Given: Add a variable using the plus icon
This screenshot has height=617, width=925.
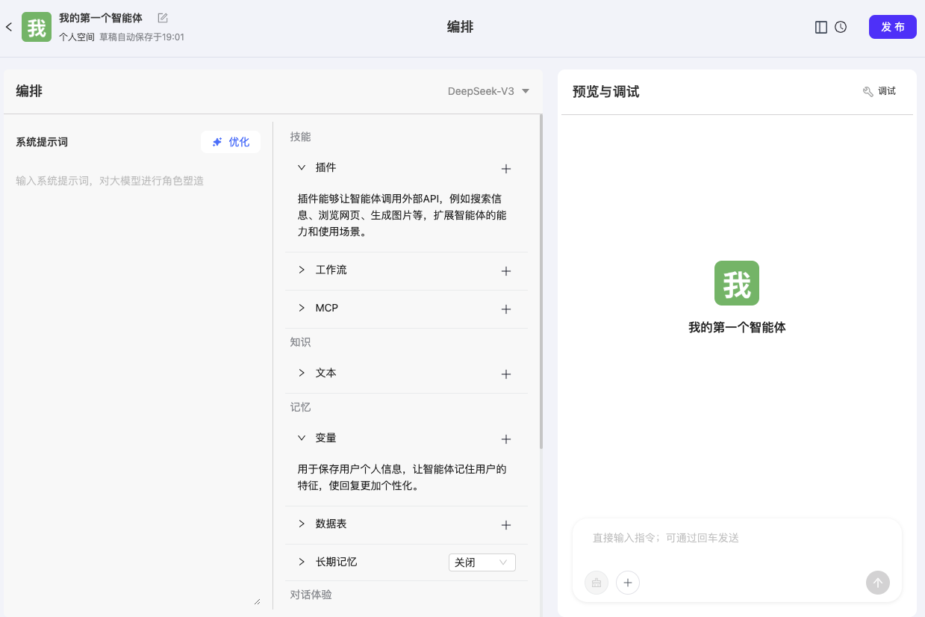Looking at the screenshot, I should click(505, 439).
